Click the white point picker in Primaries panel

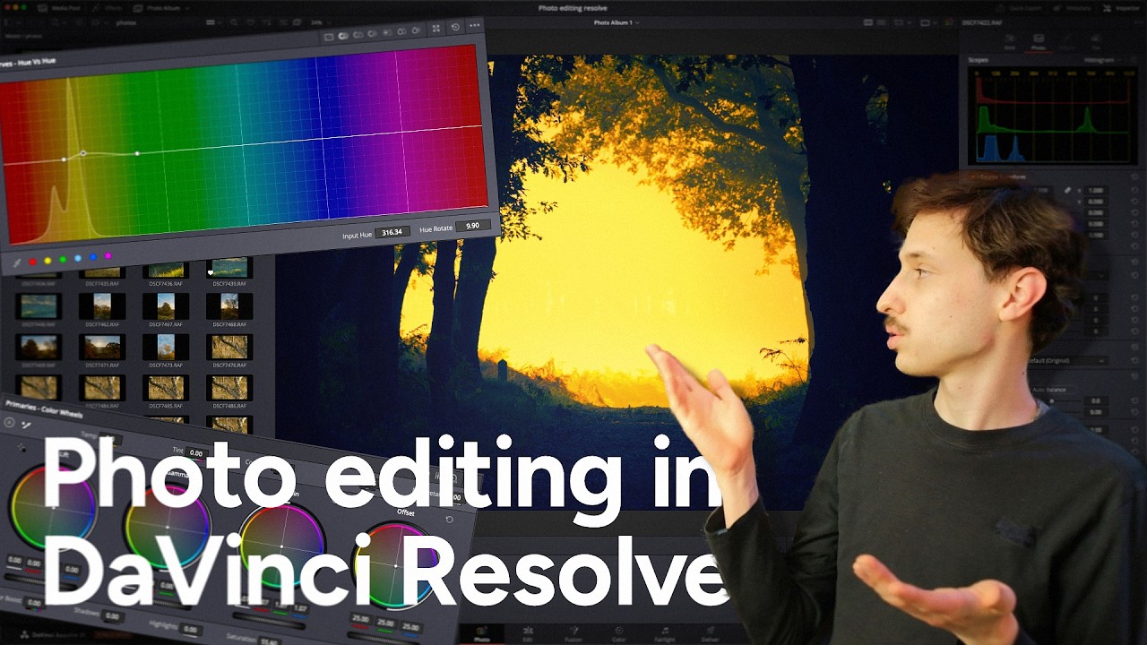coord(26,425)
